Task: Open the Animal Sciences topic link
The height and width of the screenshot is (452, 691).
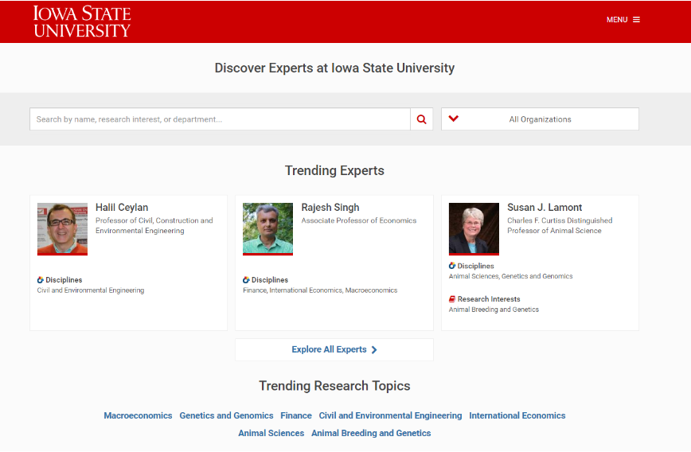Action: coord(271,434)
